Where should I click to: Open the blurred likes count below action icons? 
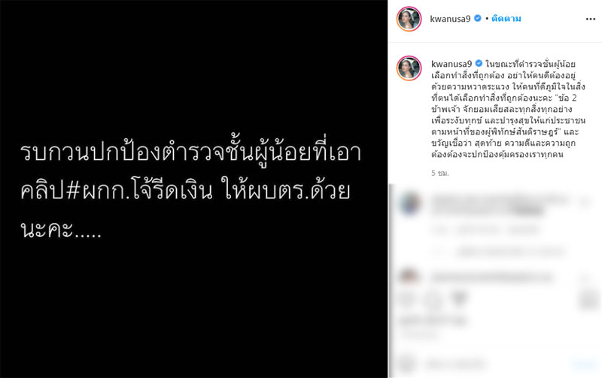coord(433,320)
